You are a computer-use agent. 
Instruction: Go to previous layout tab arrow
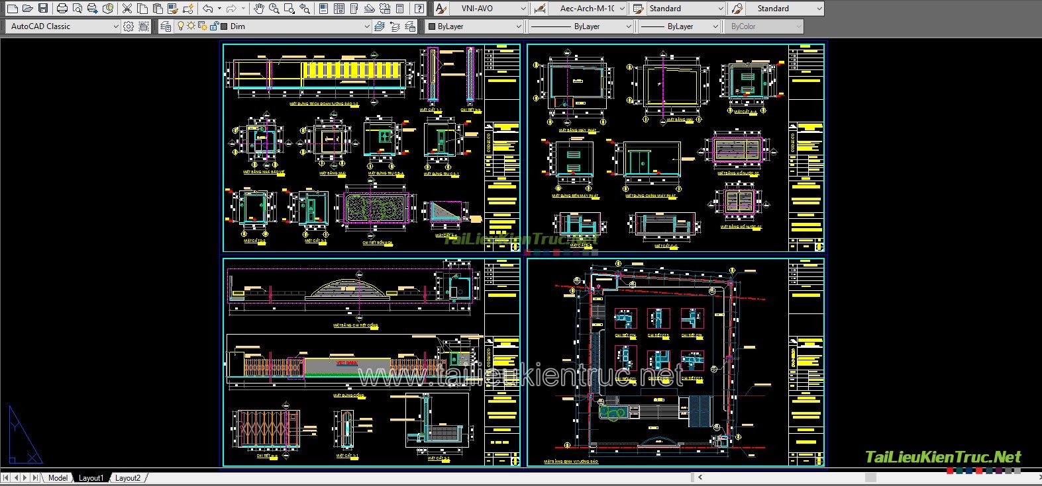[16, 477]
